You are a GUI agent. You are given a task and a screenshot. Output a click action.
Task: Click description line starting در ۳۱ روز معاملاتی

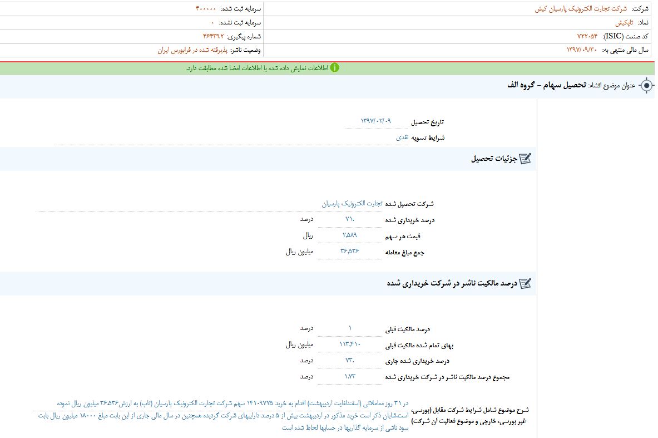click(x=232, y=403)
